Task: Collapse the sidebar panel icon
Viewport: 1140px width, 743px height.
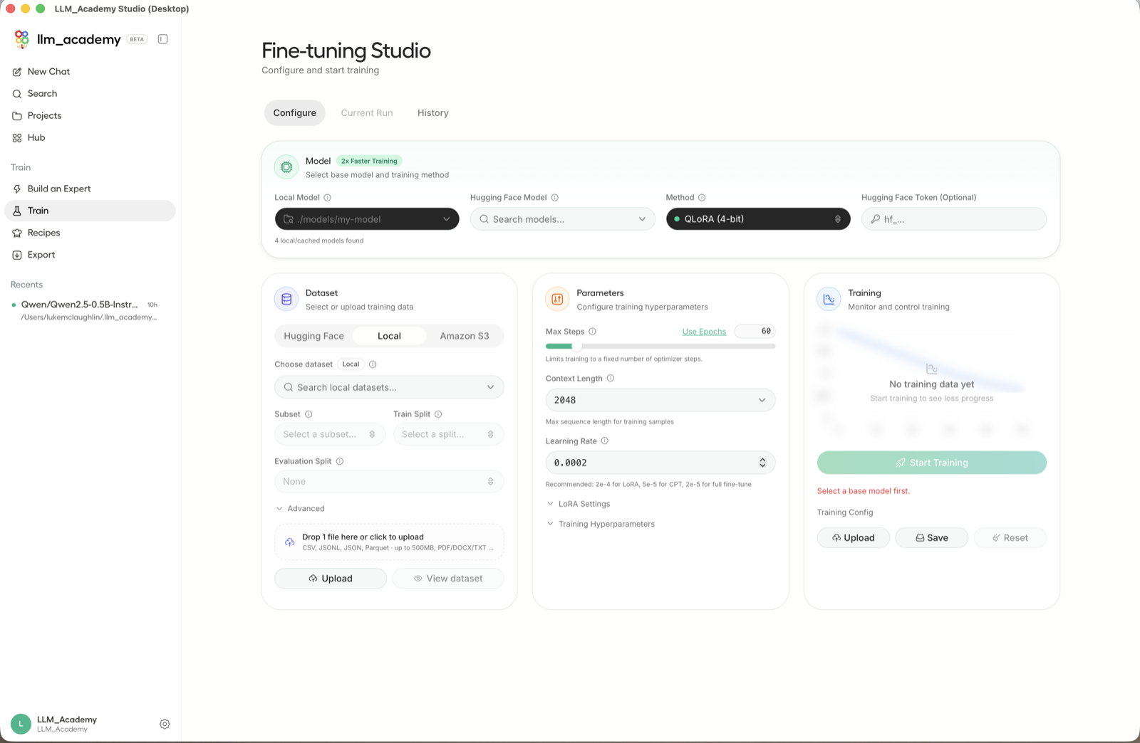Action: [x=162, y=39]
